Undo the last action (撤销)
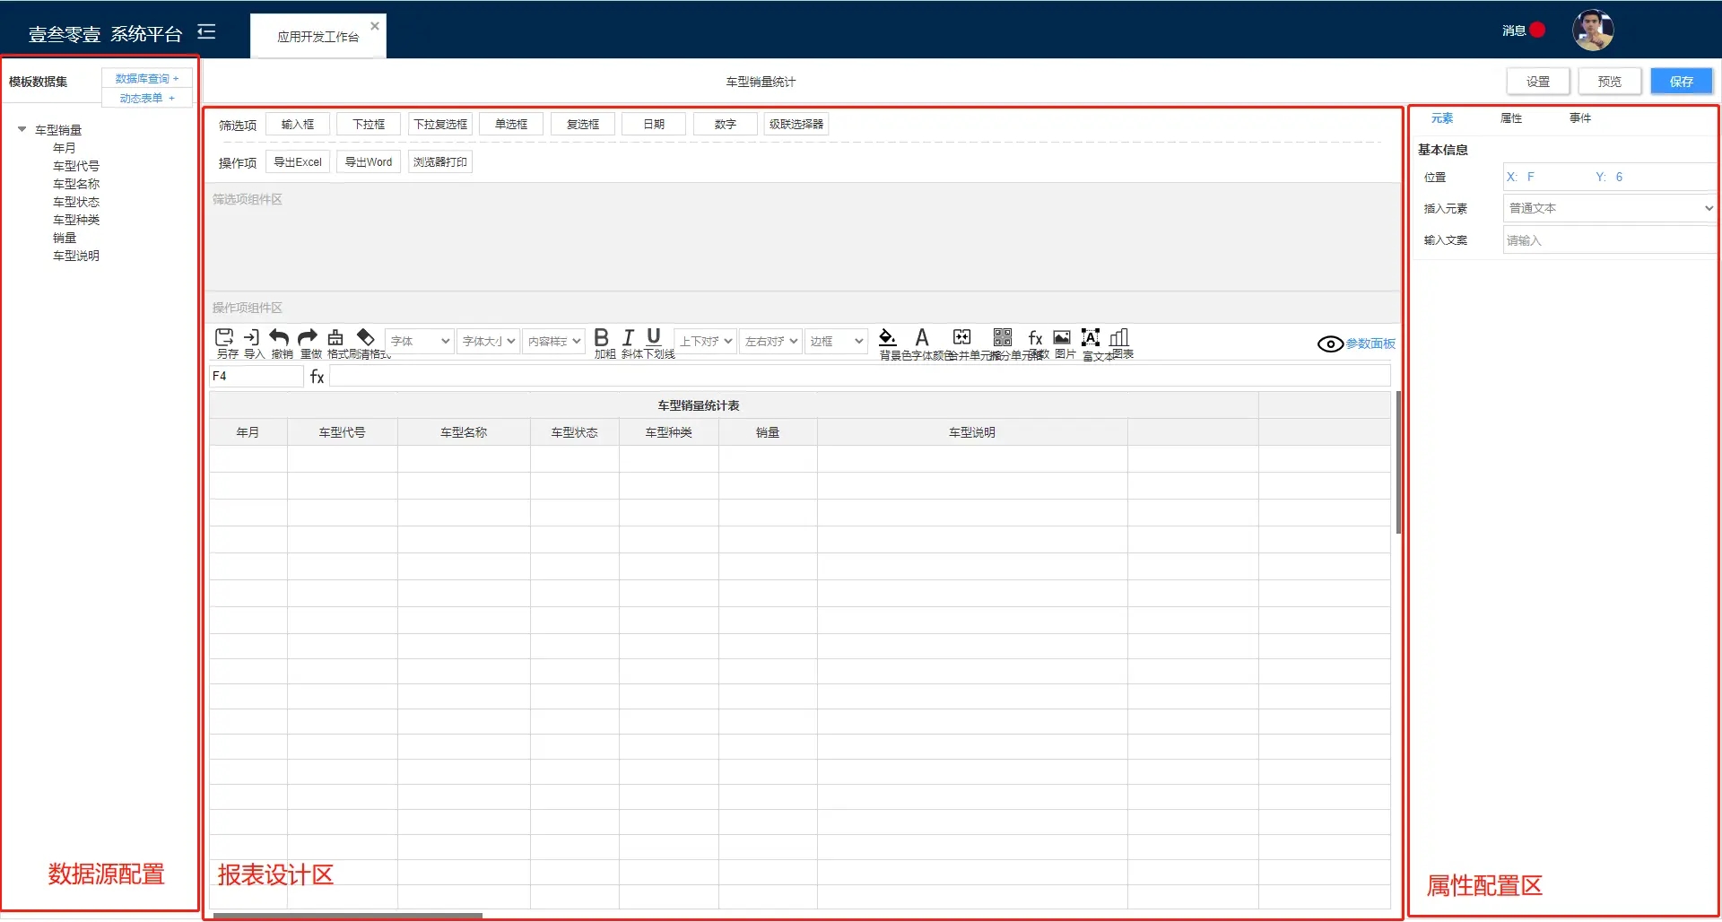Viewport: 1722px width, 922px height. pos(279,337)
